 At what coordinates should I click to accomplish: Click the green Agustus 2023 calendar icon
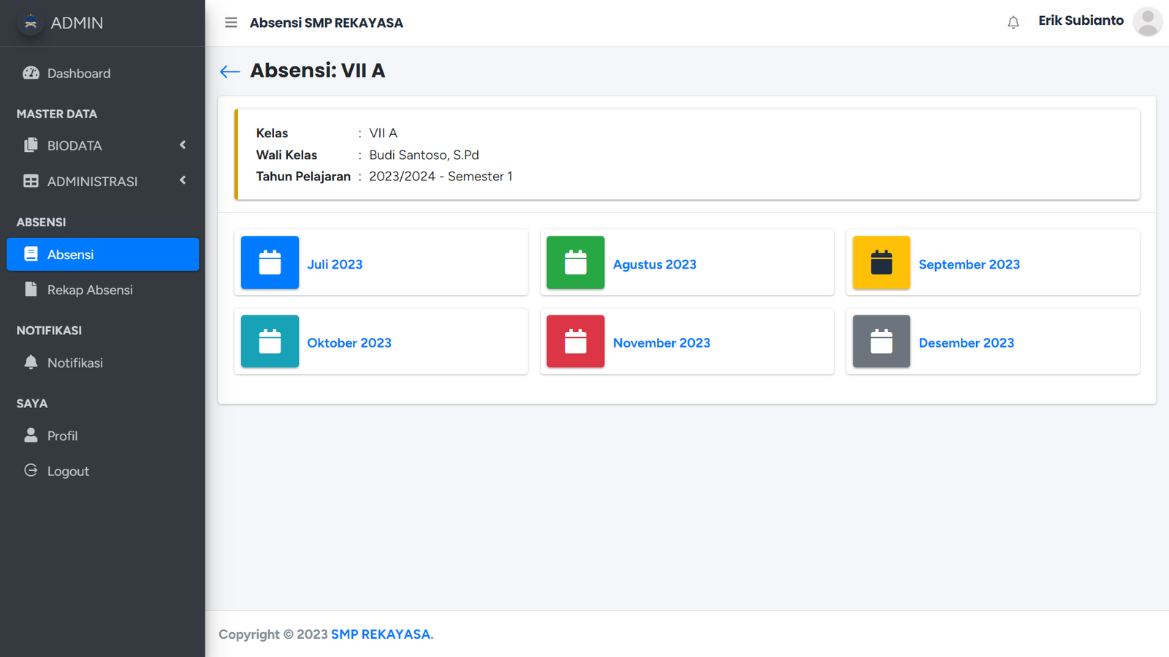click(575, 263)
